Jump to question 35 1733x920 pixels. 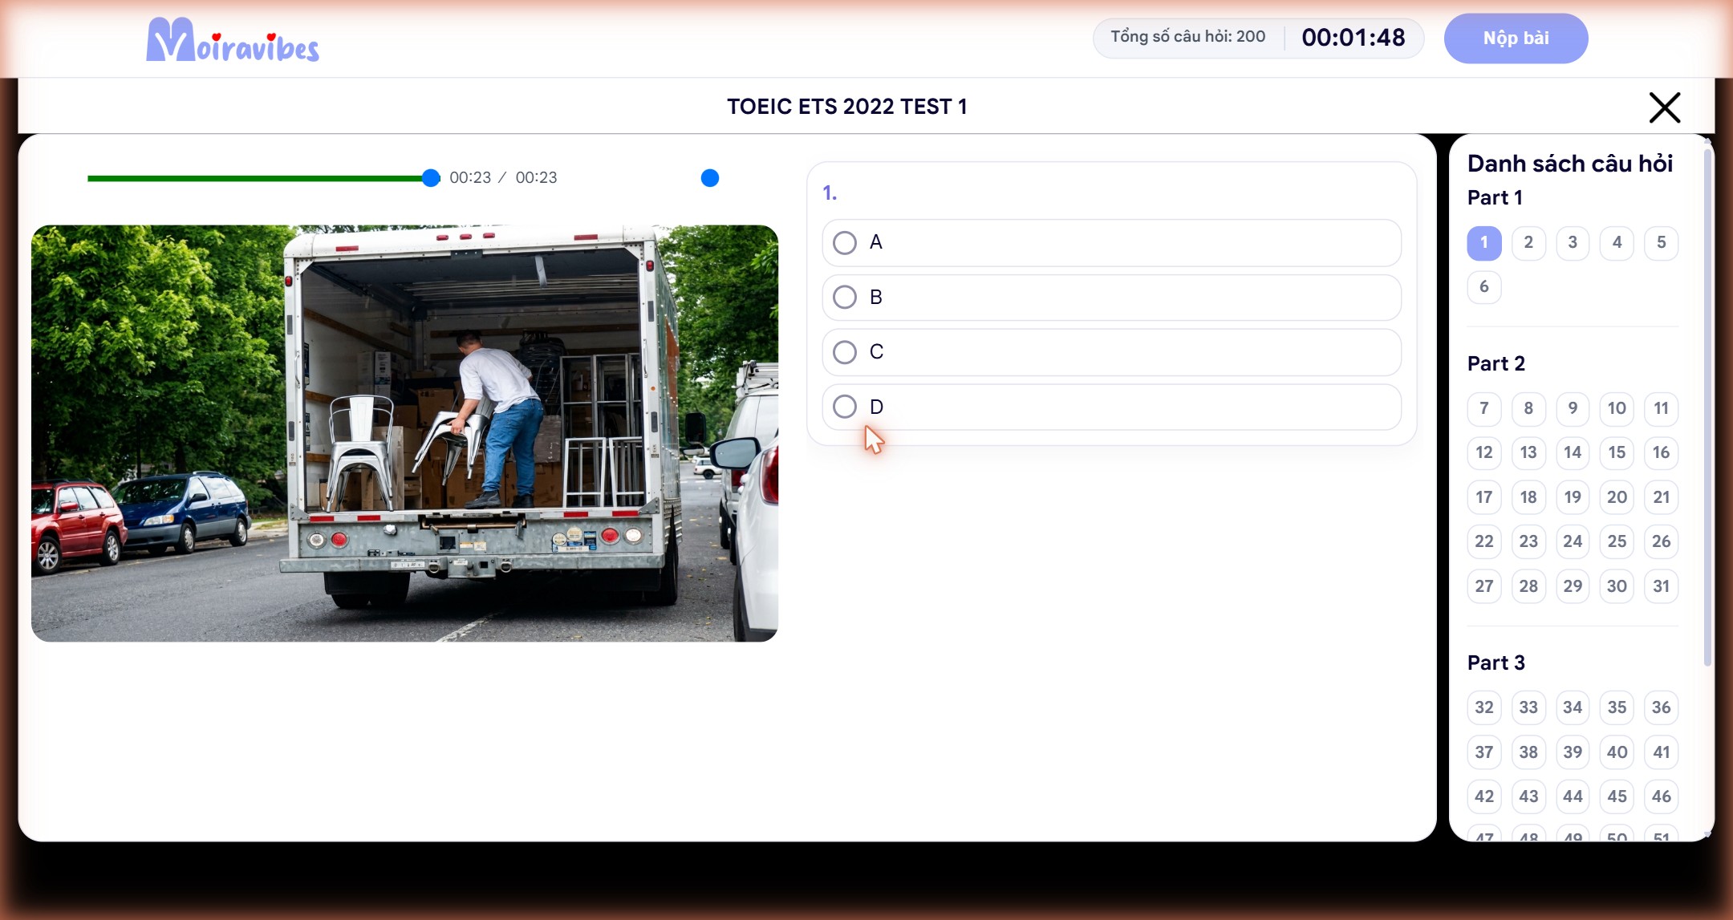[x=1617, y=707]
